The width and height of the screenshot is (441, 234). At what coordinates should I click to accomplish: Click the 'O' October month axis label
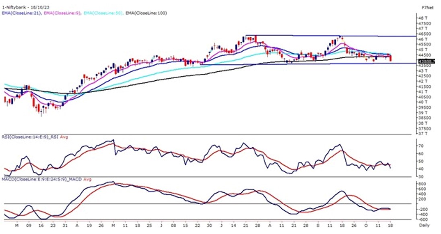coord(366,226)
